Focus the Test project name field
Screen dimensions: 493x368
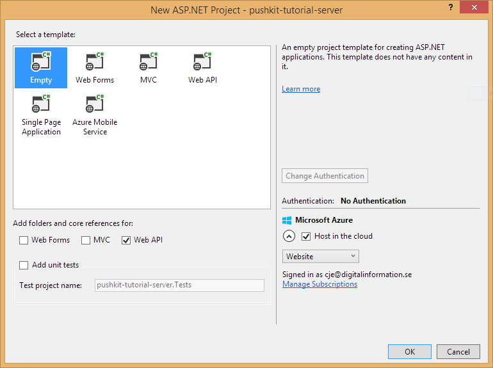coord(179,285)
